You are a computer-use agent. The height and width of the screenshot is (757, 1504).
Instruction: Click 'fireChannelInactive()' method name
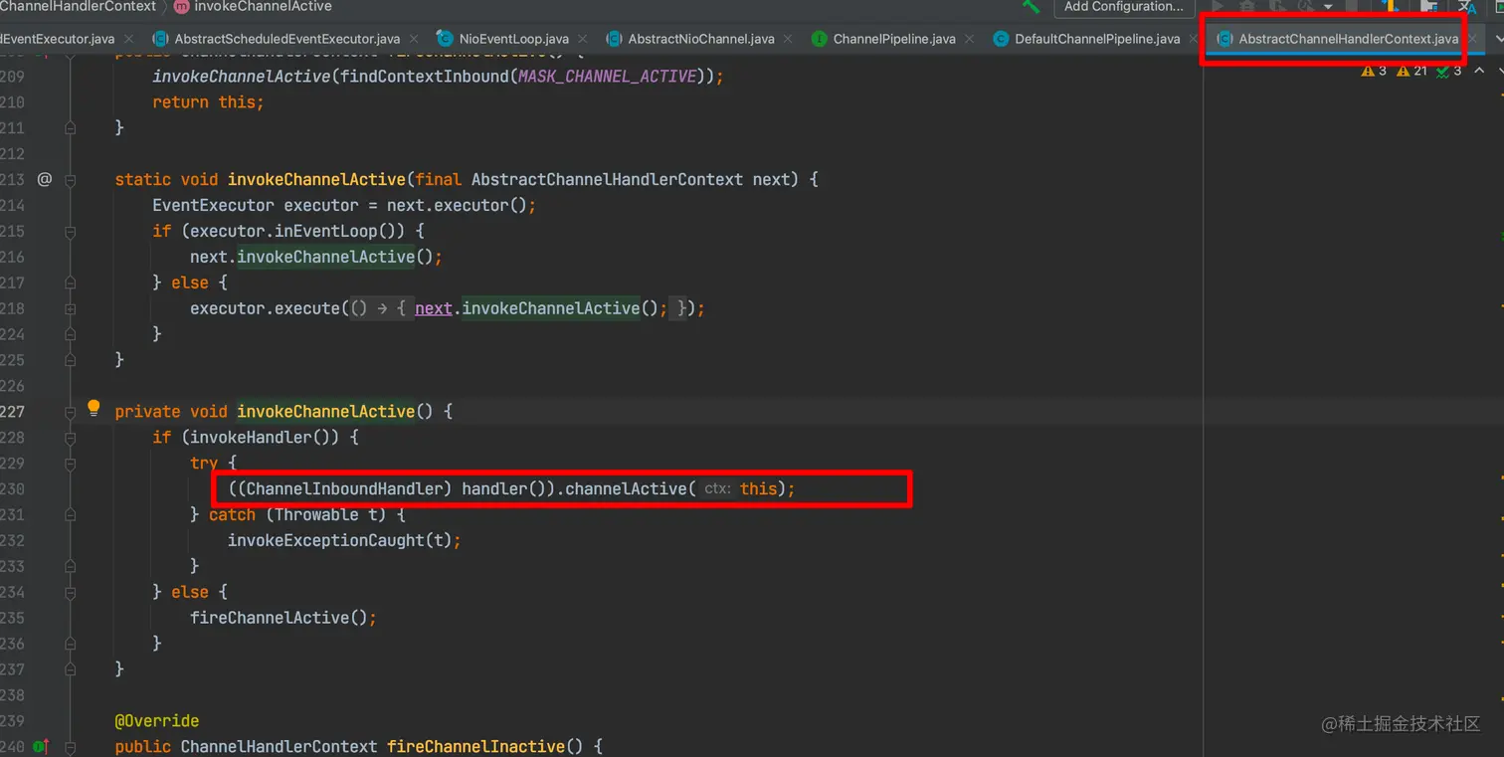485,746
